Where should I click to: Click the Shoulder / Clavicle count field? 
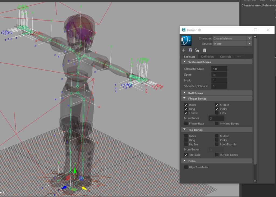[x=219, y=86]
